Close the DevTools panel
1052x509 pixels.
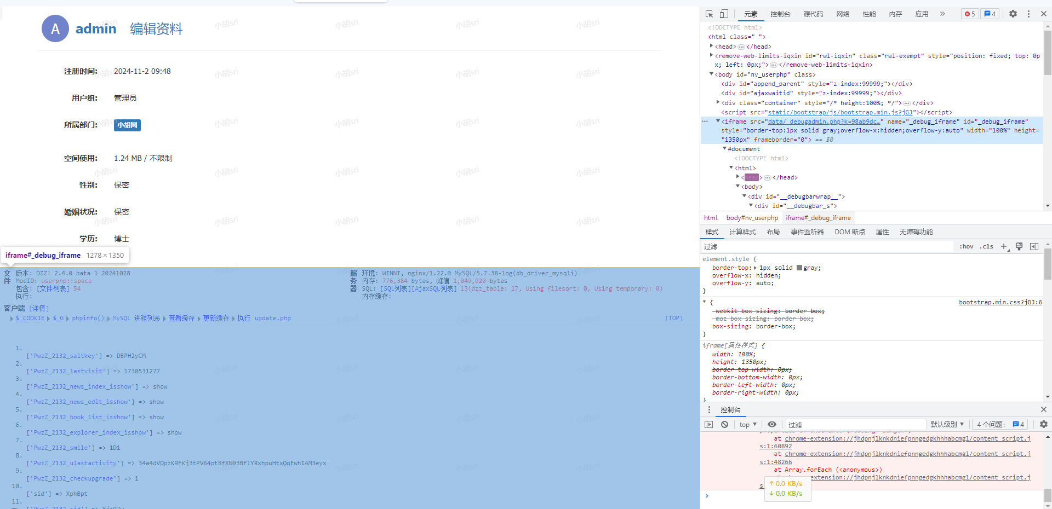pyautogui.click(x=1044, y=14)
